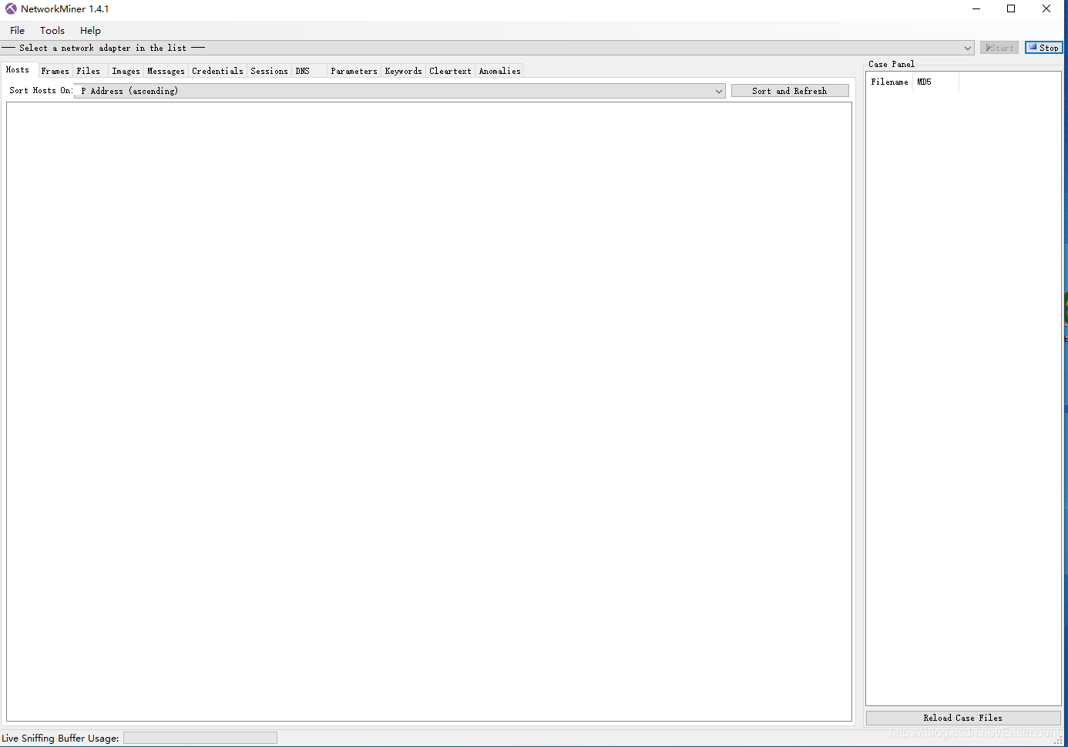Click the Reload Case Files button
Viewport: 1068px width, 747px height.
[x=963, y=718]
